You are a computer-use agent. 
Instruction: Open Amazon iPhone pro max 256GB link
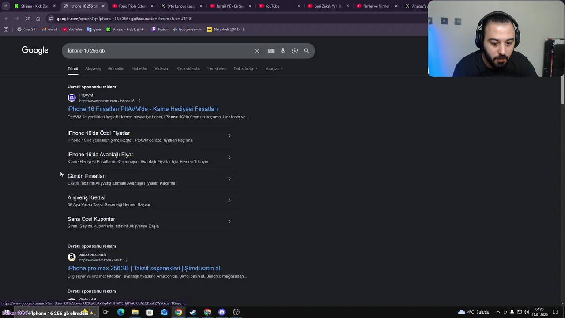(x=143, y=268)
